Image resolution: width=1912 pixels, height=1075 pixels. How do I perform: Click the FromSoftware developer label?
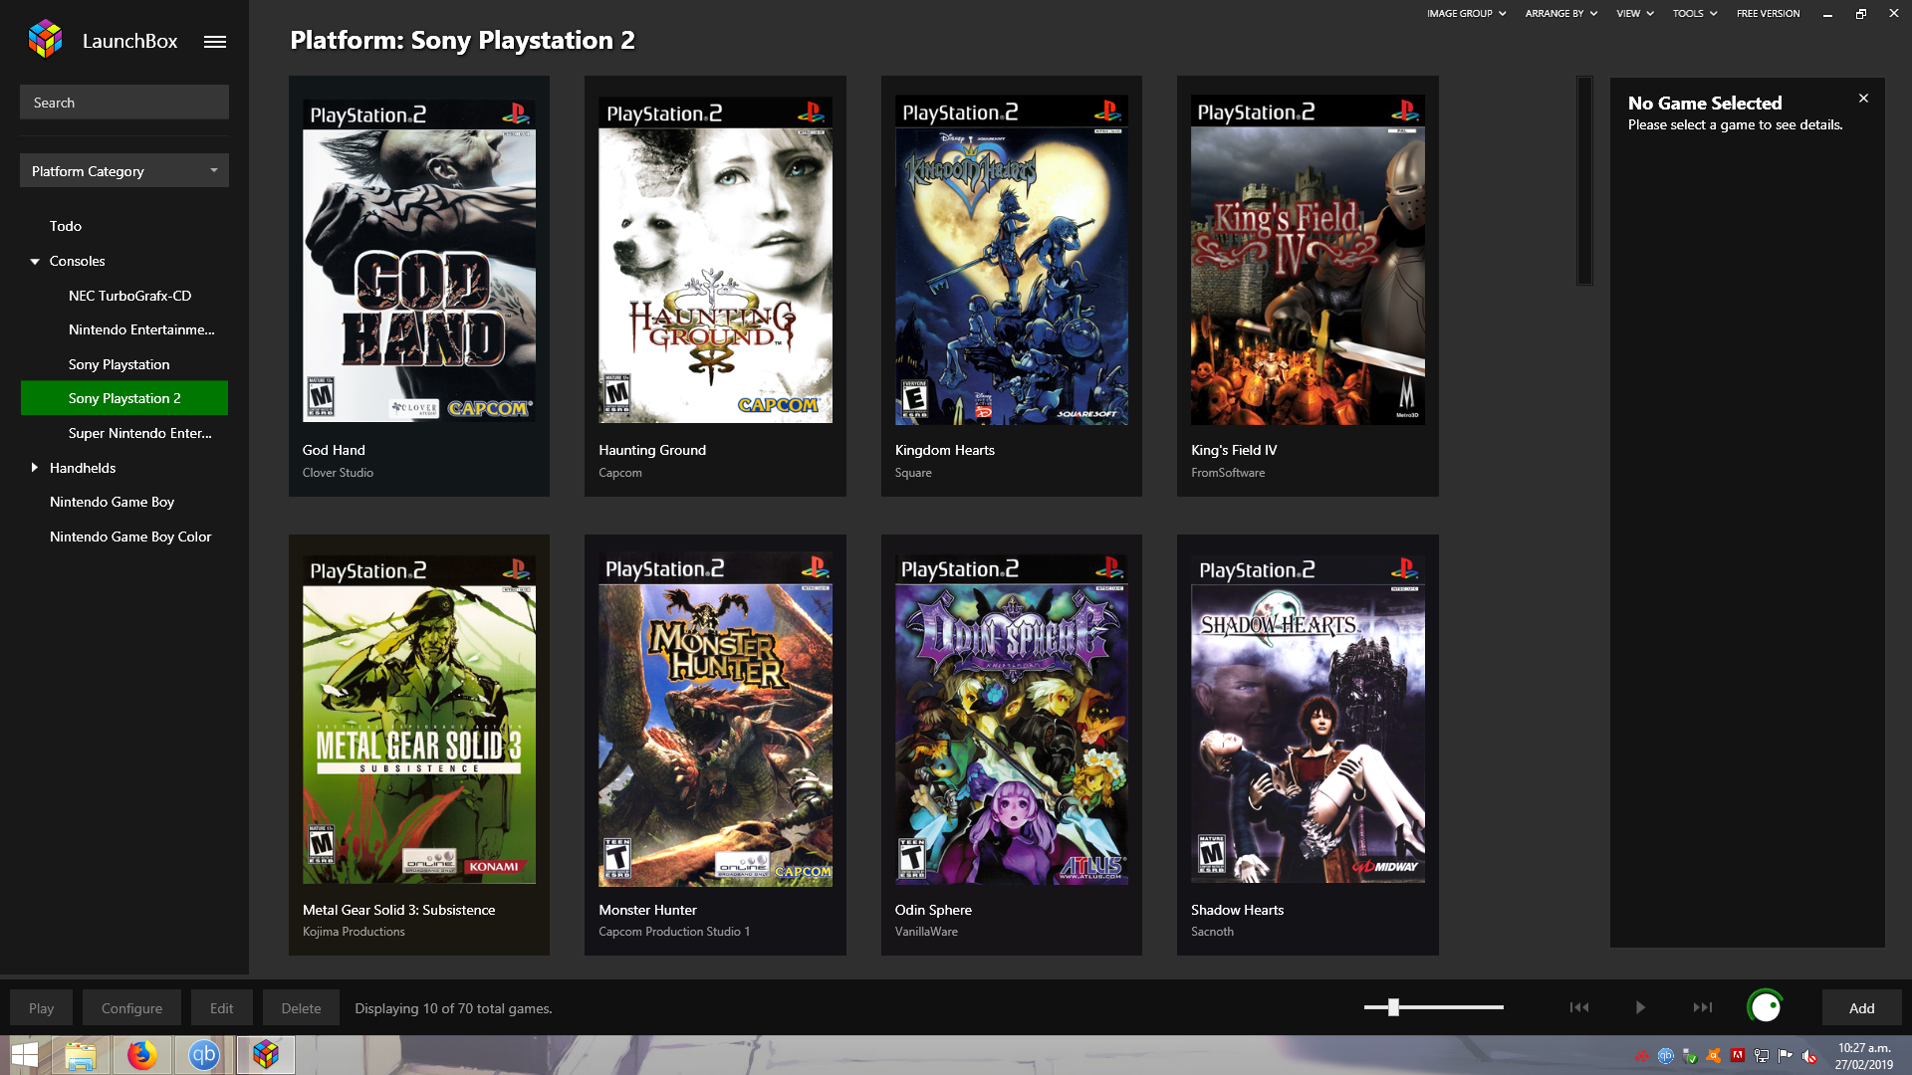[1228, 473]
